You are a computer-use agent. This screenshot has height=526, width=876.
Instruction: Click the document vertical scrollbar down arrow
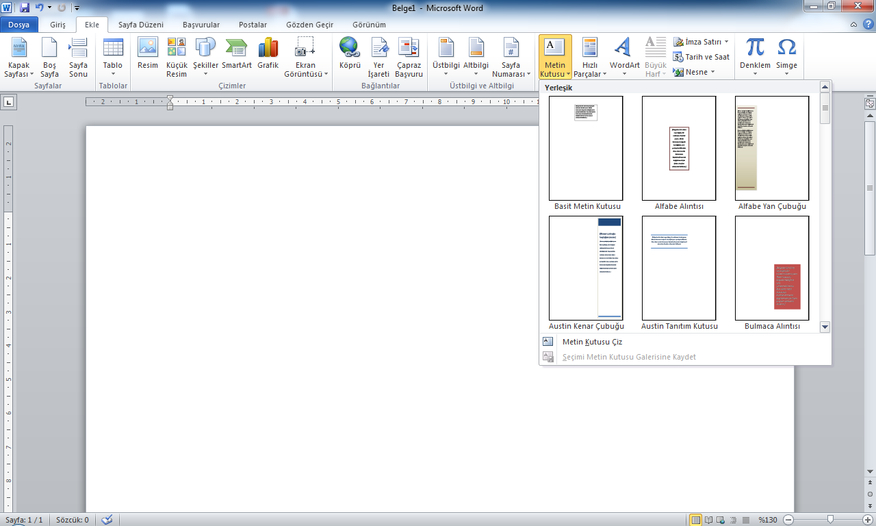[870, 472]
